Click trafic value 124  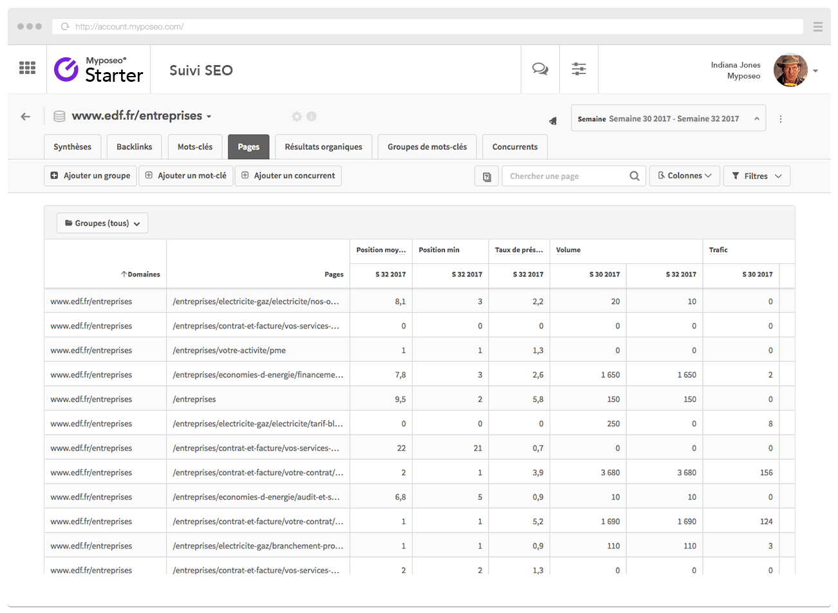pos(766,522)
